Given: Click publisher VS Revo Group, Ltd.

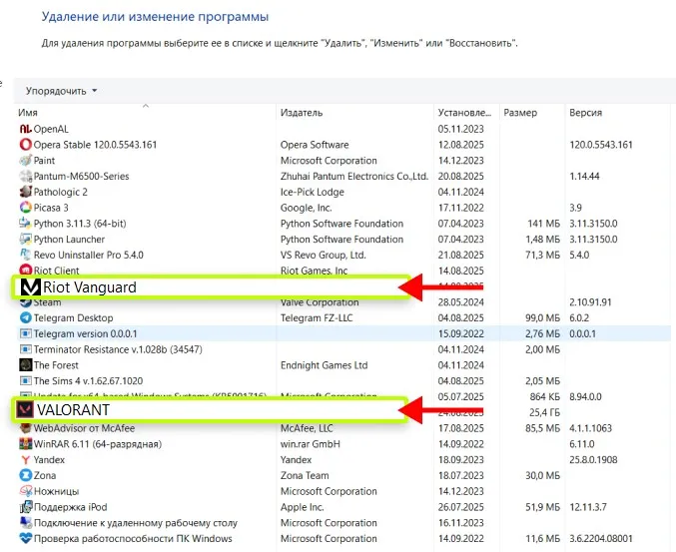Looking at the screenshot, I should (x=323, y=255).
